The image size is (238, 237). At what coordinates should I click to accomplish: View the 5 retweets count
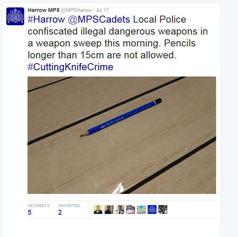pos(30,212)
